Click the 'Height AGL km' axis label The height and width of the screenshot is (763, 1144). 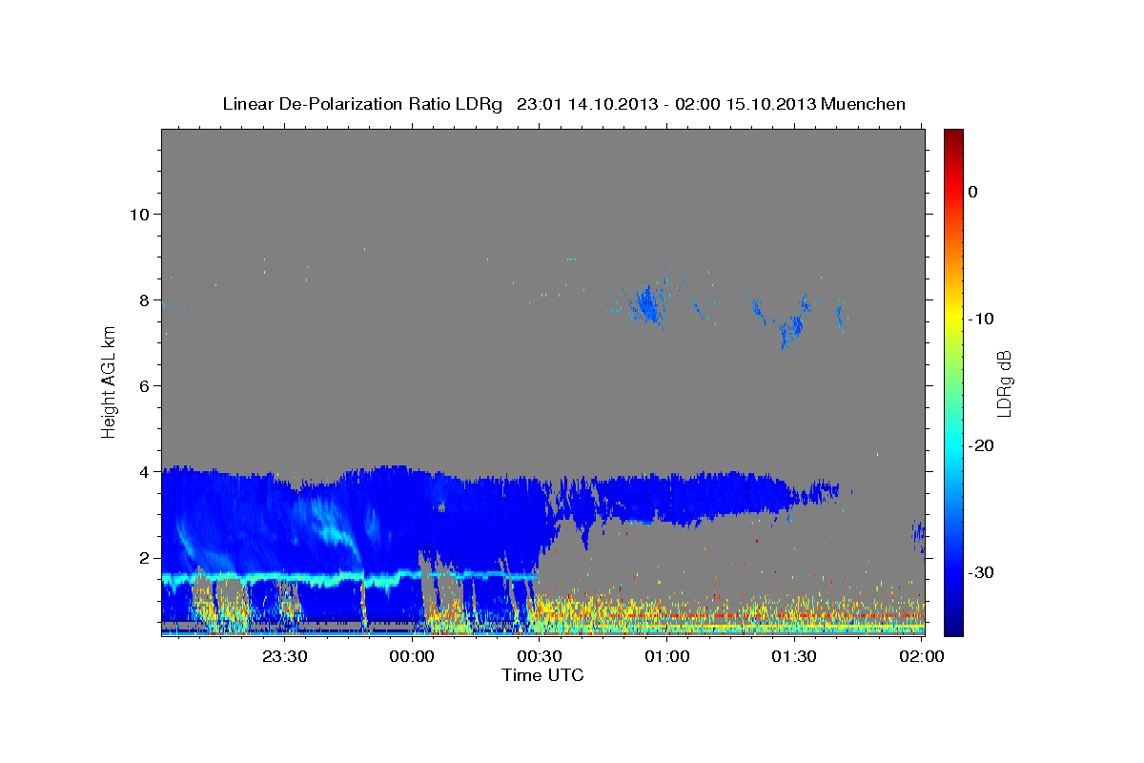[x=109, y=381]
